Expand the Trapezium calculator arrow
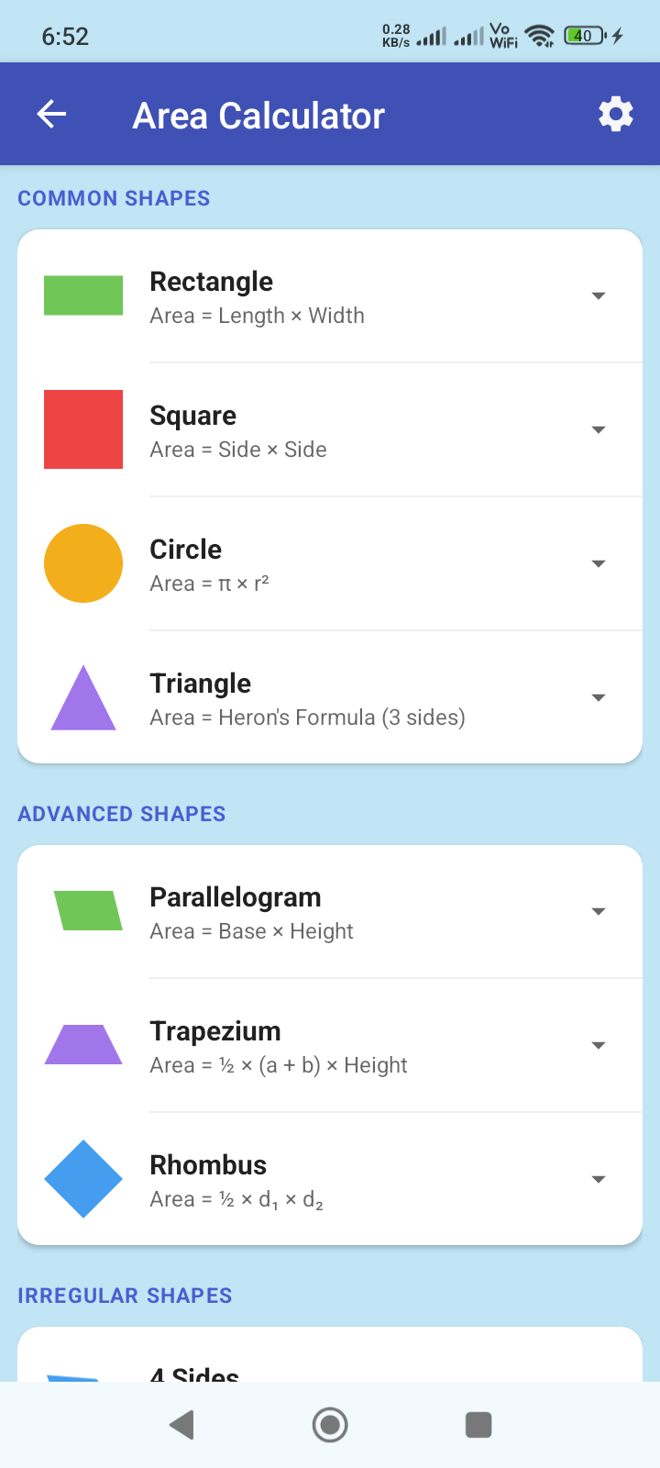The width and height of the screenshot is (660, 1468). point(599,1045)
